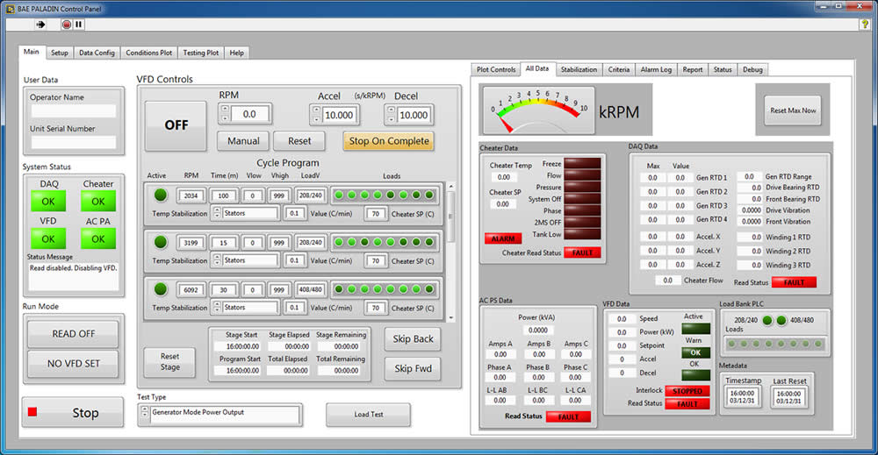Toggle the first load LED in 2034 RPM row

pyautogui.click(x=339, y=196)
